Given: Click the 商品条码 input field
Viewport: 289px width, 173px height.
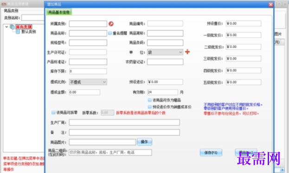Looking at the screenshot, I should click(x=165, y=43).
